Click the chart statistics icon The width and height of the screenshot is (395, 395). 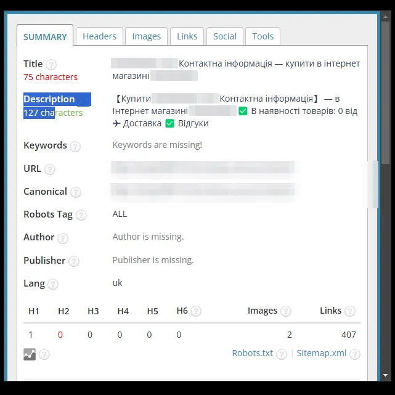[x=30, y=354]
